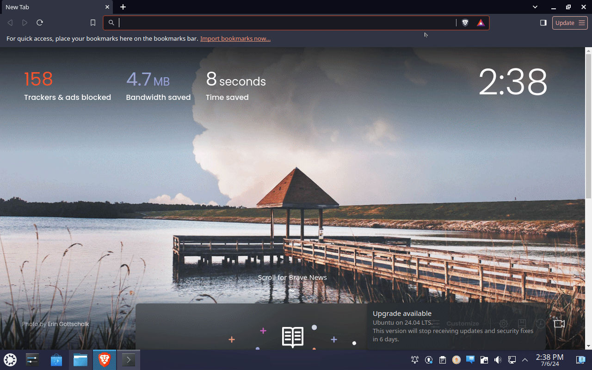This screenshot has height=370, width=592.
Task: Click the Brave Shields lion icon
Action: [x=465, y=23]
